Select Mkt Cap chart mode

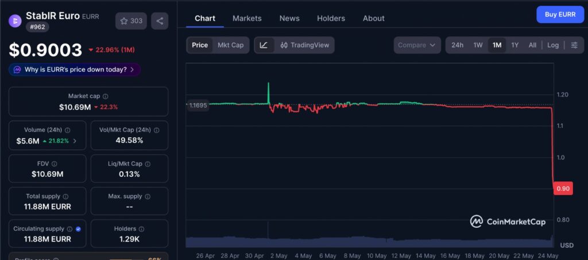231,45
